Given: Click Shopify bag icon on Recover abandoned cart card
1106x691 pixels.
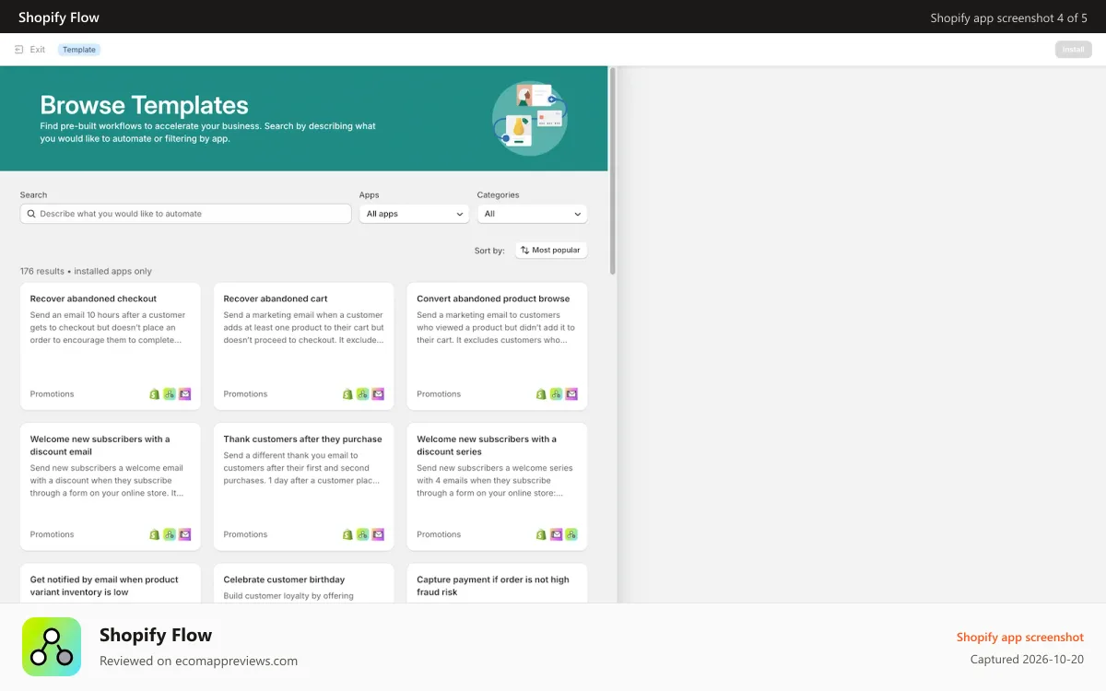Looking at the screenshot, I should [x=347, y=394].
